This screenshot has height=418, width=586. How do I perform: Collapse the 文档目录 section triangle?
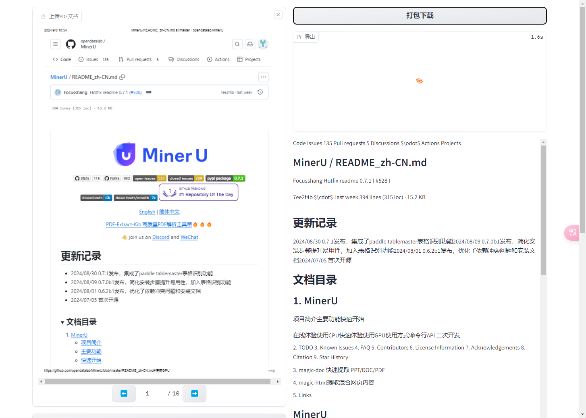pos(62,322)
